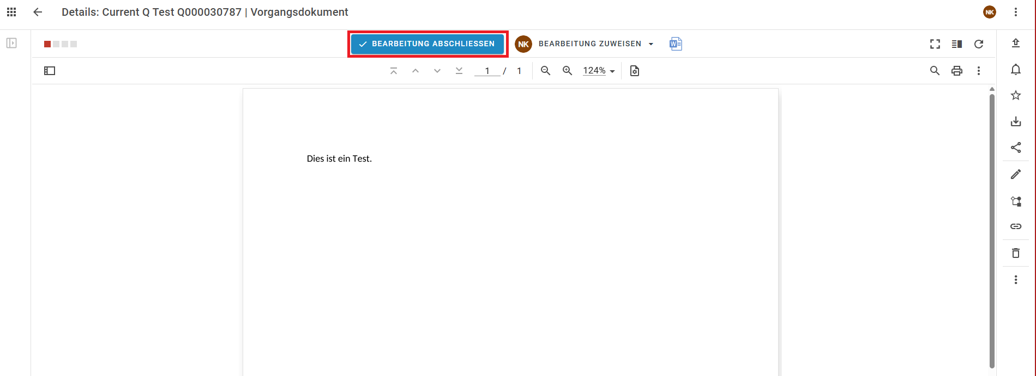Click the zoom out magnifier icon

pos(545,71)
